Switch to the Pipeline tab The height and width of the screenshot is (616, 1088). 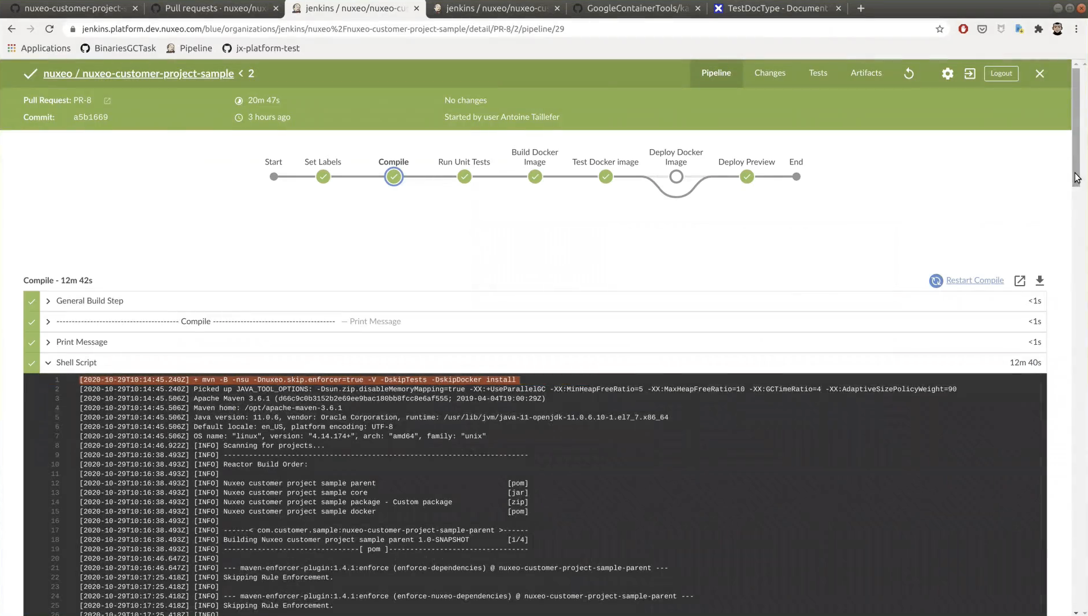pos(716,73)
